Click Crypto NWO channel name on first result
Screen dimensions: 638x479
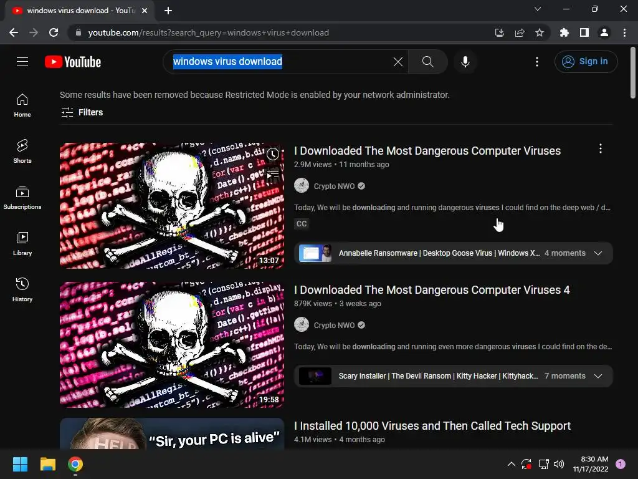(334, 186)
